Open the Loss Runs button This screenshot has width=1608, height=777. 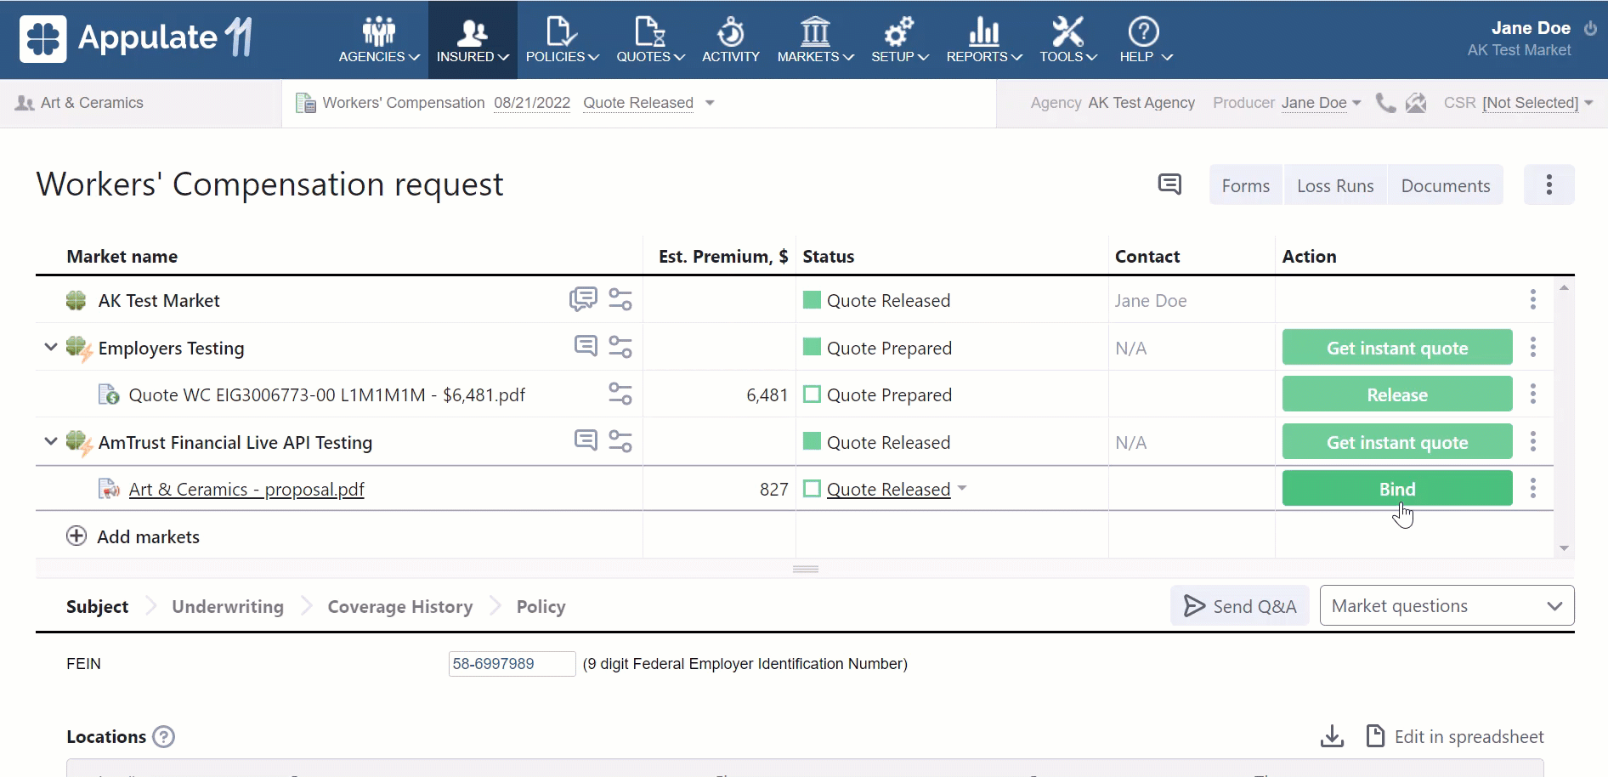click(1335, 185)
